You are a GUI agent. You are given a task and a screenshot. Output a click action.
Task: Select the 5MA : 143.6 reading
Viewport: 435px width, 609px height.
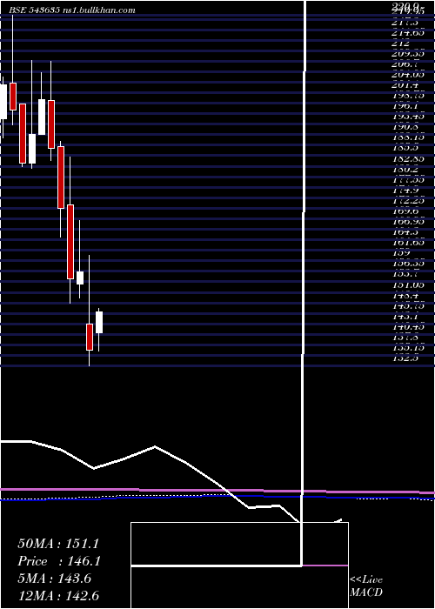[54, 579]
